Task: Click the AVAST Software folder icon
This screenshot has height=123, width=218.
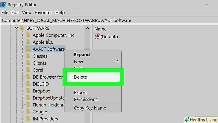Action: pyautogui.click(x=28, y=49)
